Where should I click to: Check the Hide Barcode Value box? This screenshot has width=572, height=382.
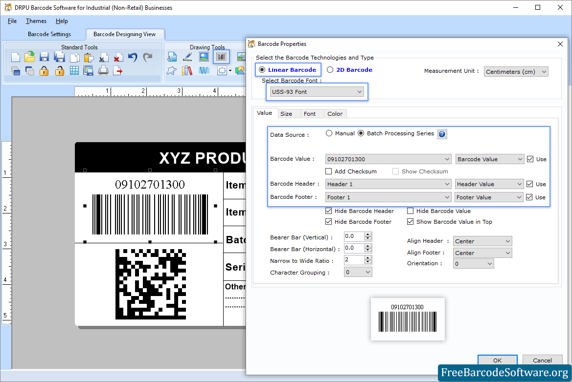[411, 211]
